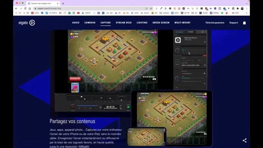Close the Screen Link tab
This screenshot has width=263, height=148.
pyautogui.click(x=58, y=3)
